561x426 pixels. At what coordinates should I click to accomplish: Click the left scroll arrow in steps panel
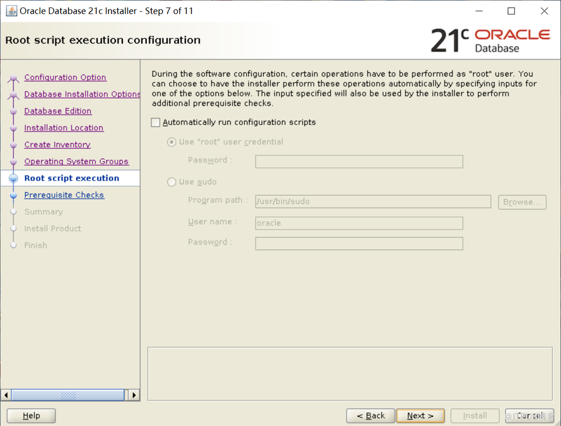tap(6, 395)
